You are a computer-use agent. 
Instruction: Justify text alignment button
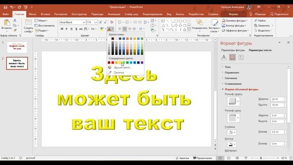134,29
